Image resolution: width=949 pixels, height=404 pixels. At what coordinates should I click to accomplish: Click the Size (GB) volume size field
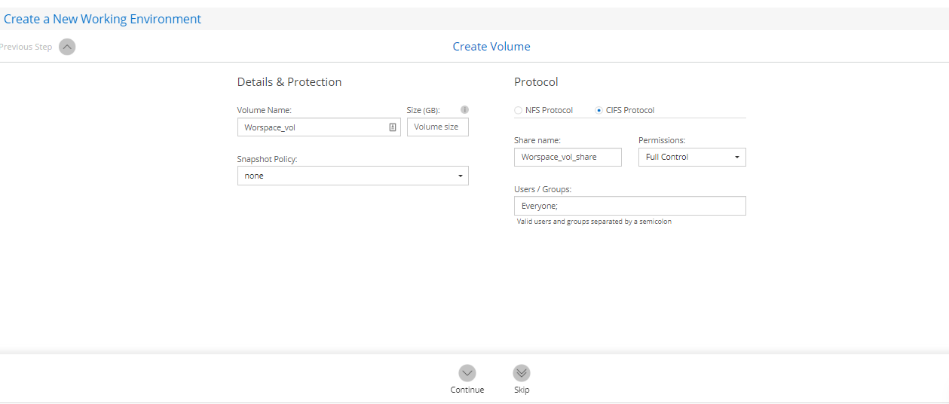(437, 127)
